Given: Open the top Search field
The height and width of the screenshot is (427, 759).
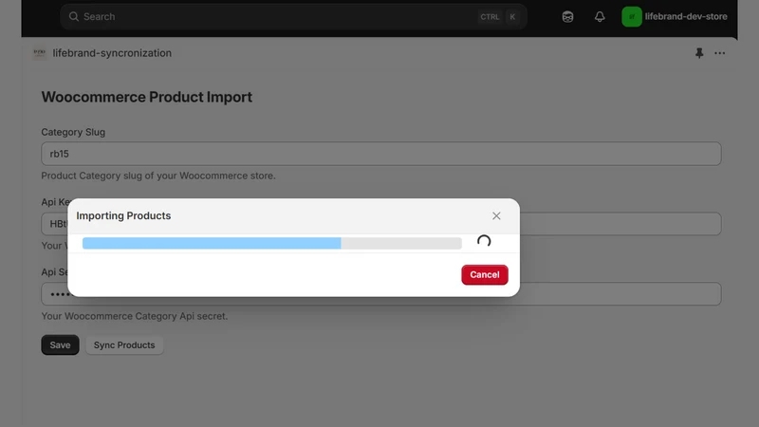Looking at the screenshot, I should [x=293, y=16].
